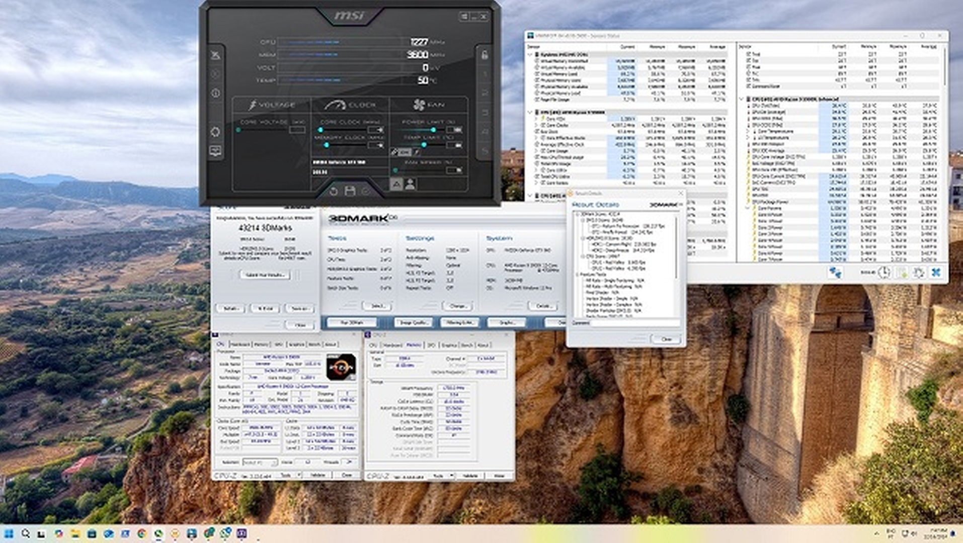Click Fan Speed slider handle in Afterburner
This screenshot has height=543, width=963.
point(395,170)
